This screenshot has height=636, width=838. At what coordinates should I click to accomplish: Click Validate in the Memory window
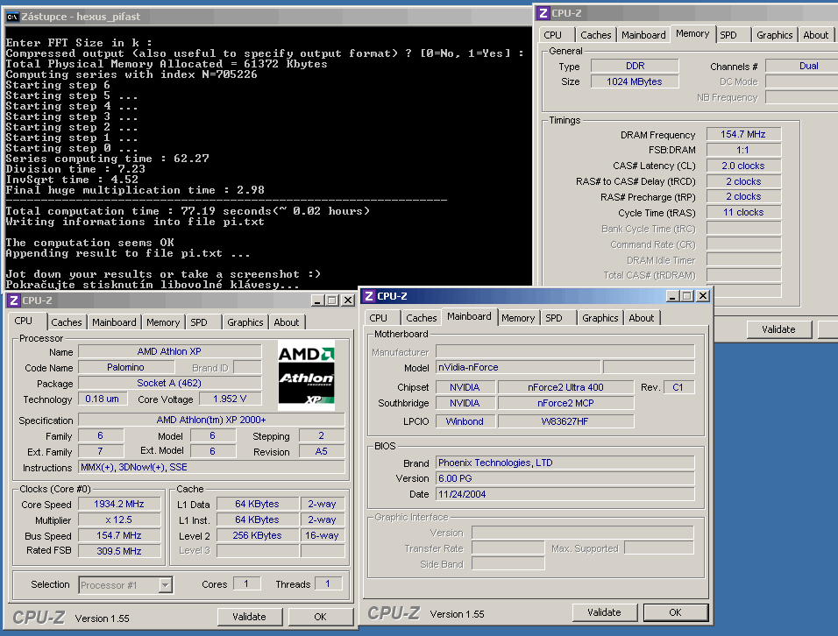778,329
